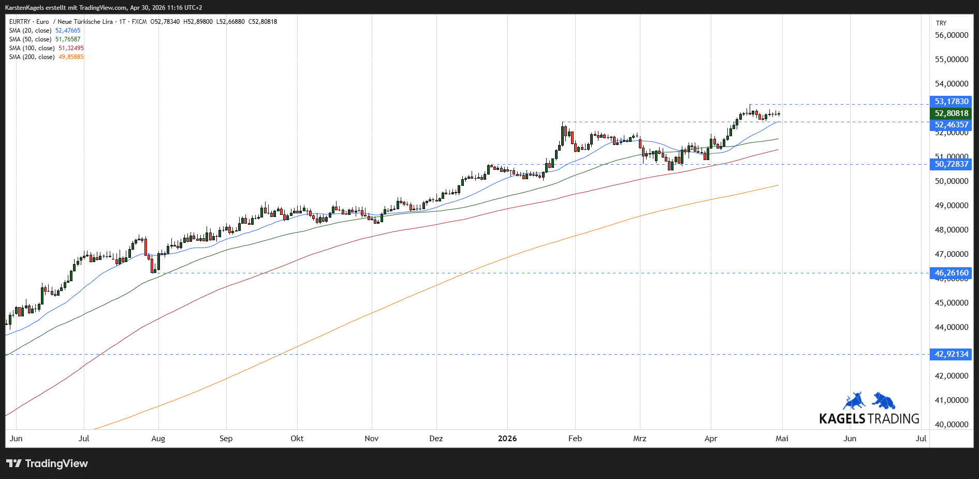Toggle the SMA (200, close) indicator legend
This screenshot has width=979, height=479.
coord(32,57)
